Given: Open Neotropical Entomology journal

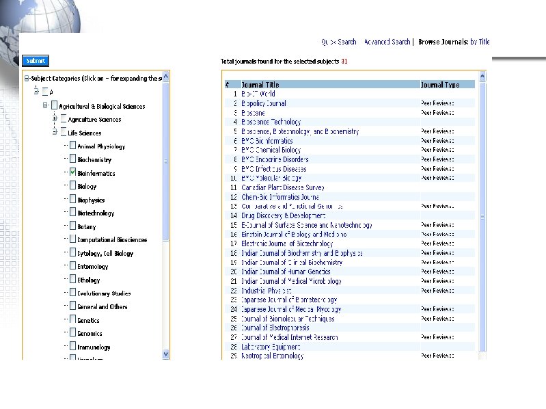Looking at the screenshot, I should pyautogui.click(x=272, y=356).
